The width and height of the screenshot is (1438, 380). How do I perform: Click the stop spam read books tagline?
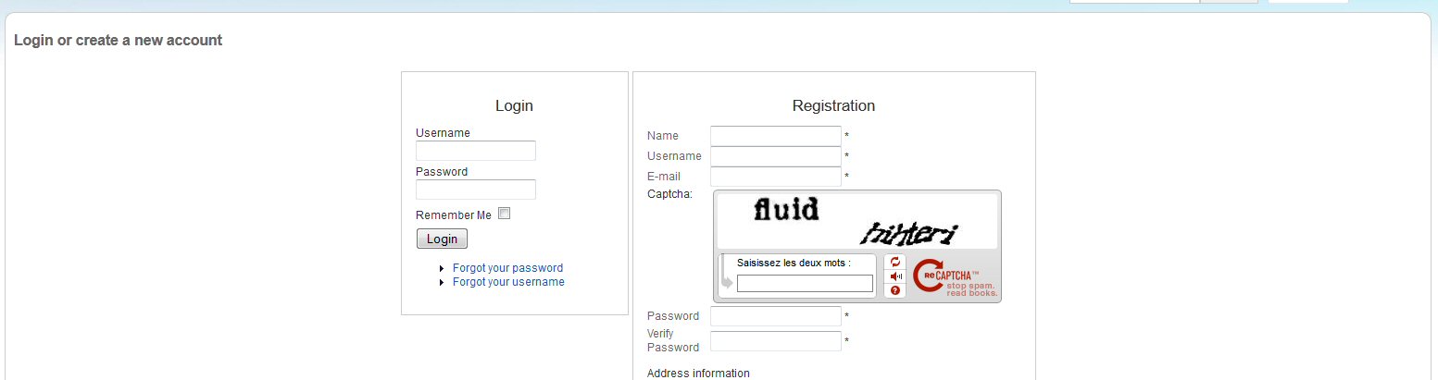tap(971, 289)
